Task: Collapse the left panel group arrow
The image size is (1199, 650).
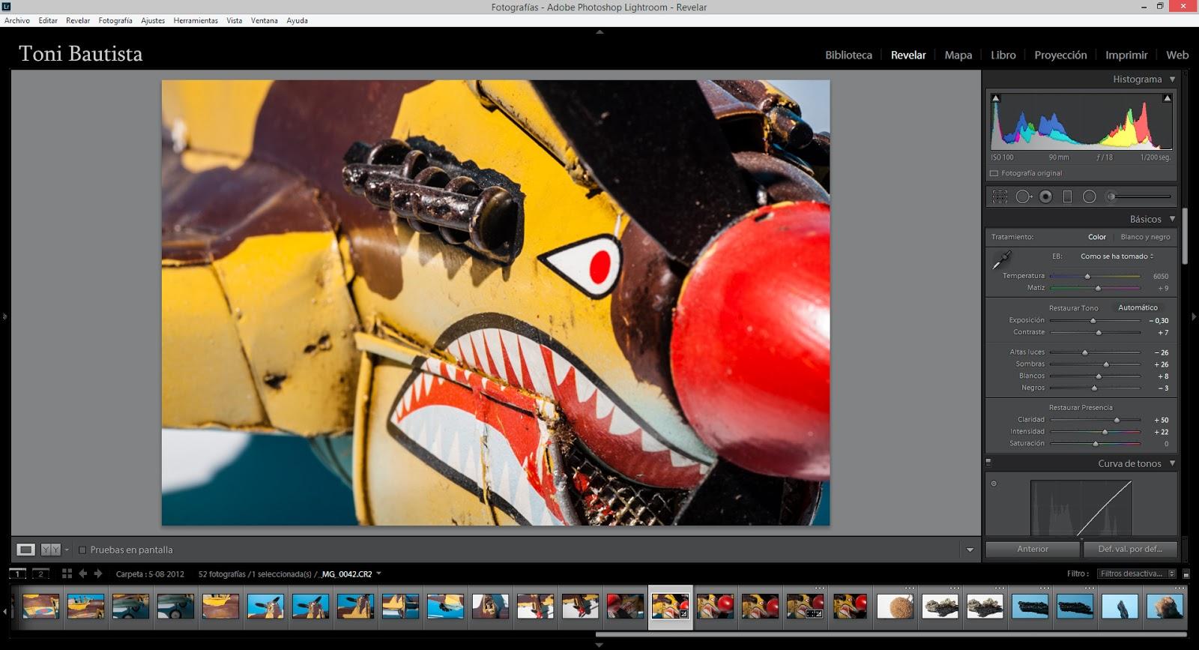Action: 4,317
